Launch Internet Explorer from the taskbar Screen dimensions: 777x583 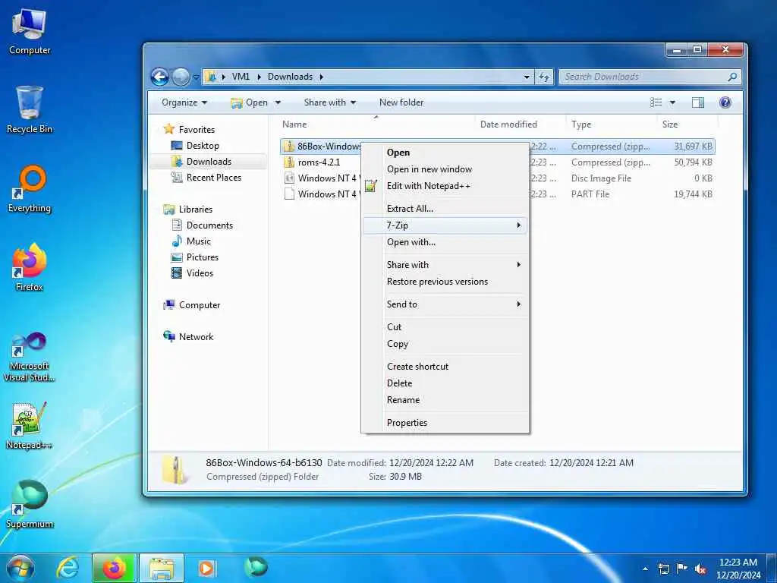[x=68, y=568]
